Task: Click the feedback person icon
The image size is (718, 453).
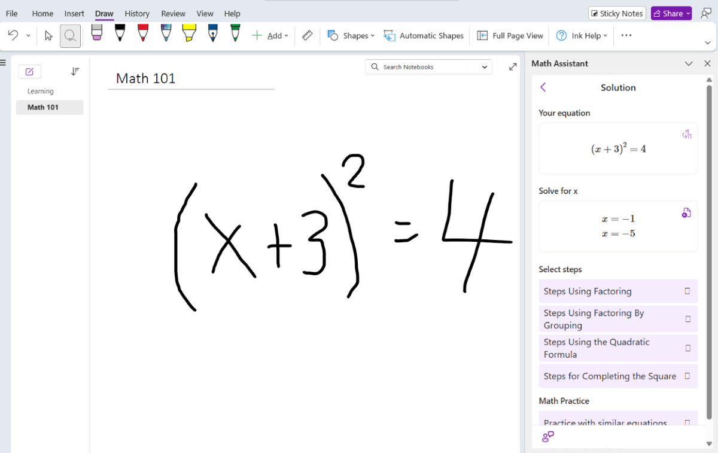Action: coord(706,13)
